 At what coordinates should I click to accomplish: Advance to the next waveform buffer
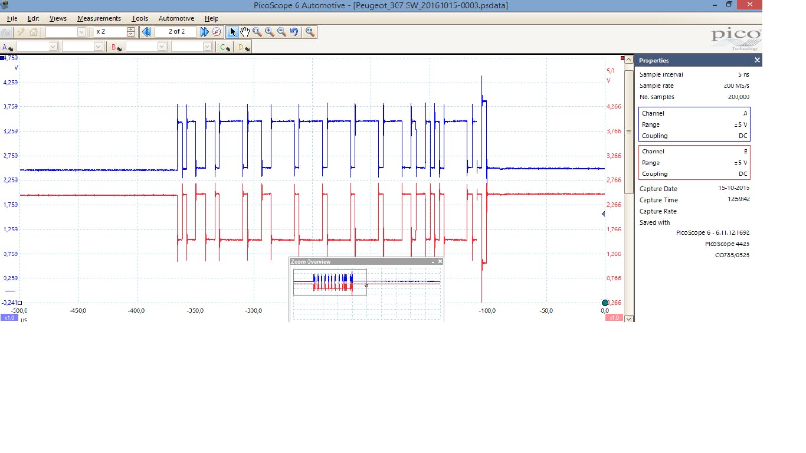204,32
